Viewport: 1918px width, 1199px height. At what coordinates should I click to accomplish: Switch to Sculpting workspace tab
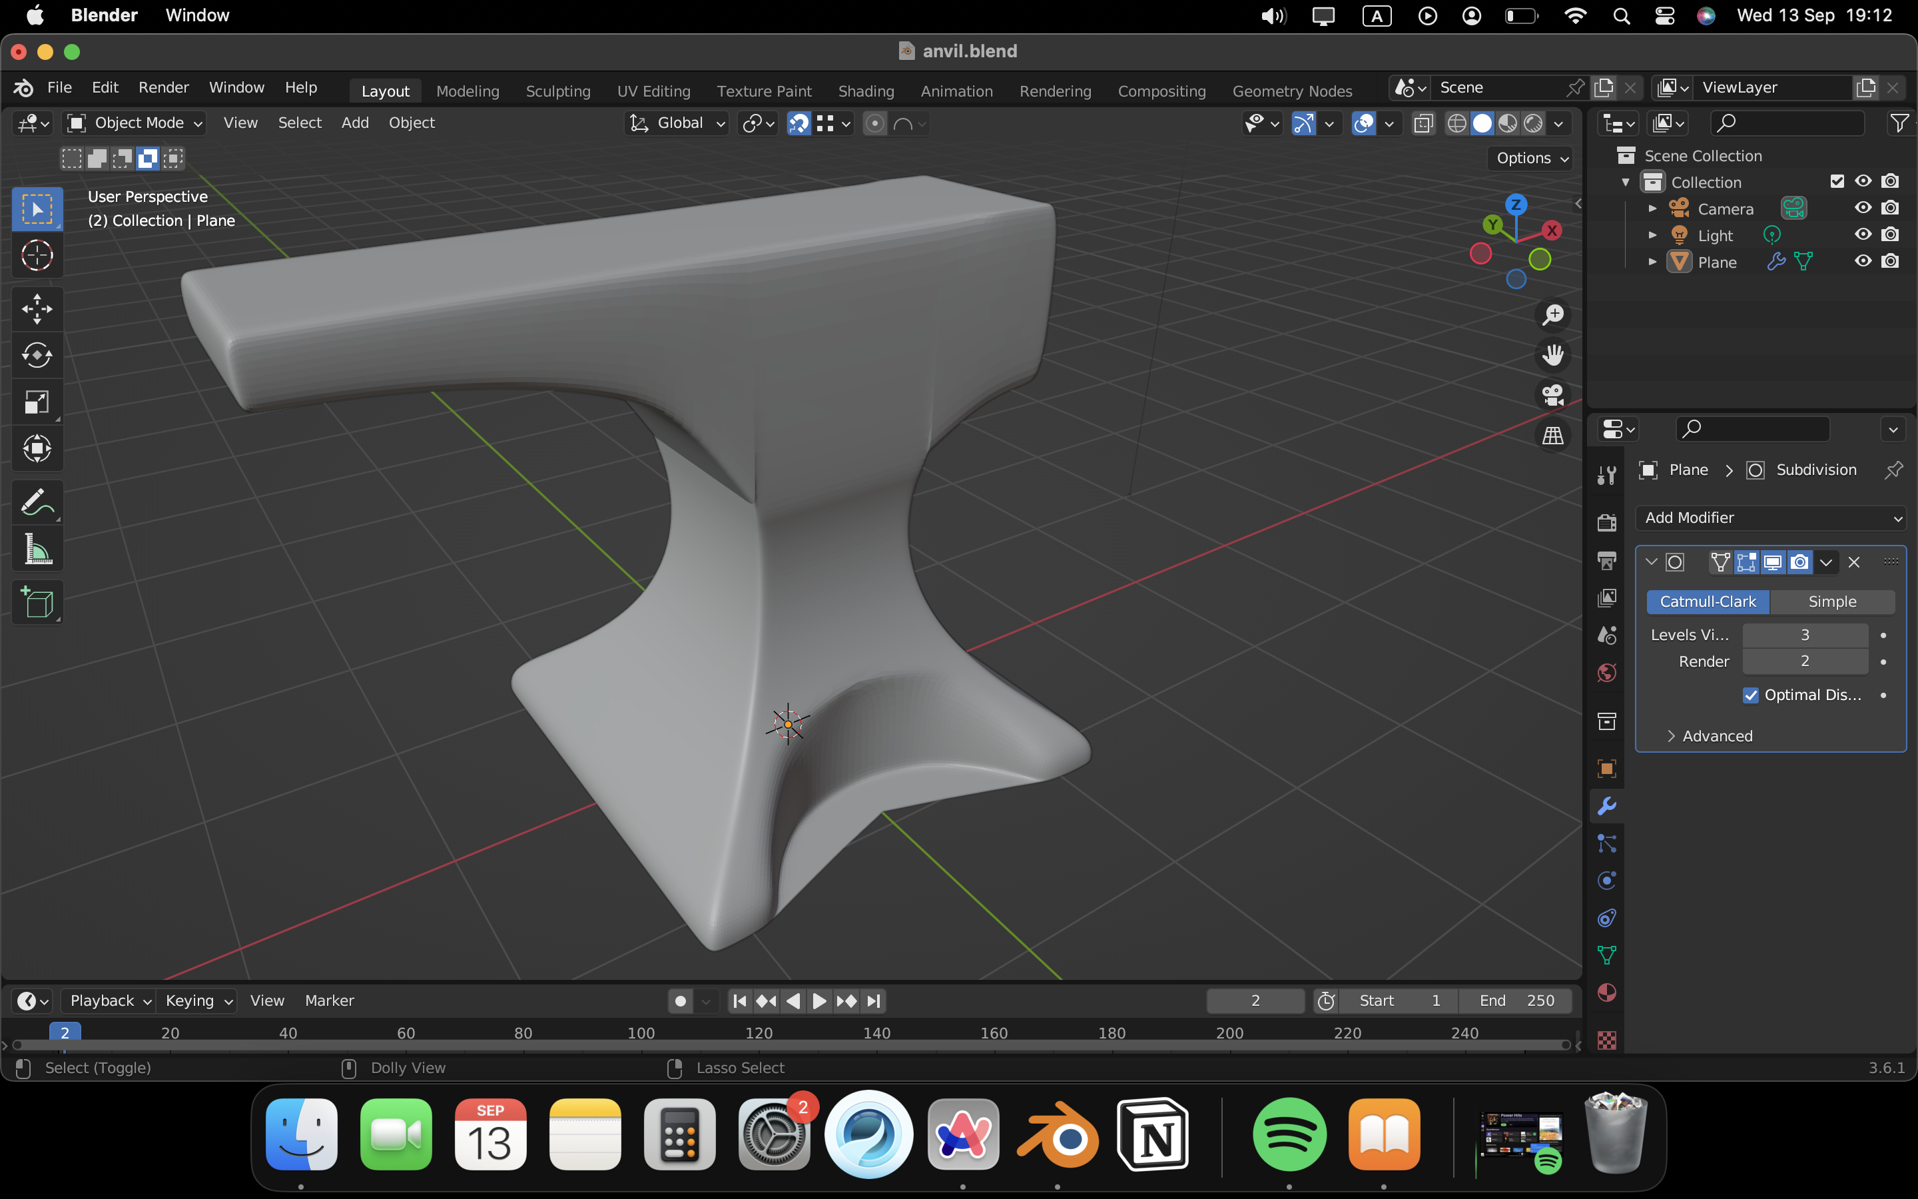558,91
